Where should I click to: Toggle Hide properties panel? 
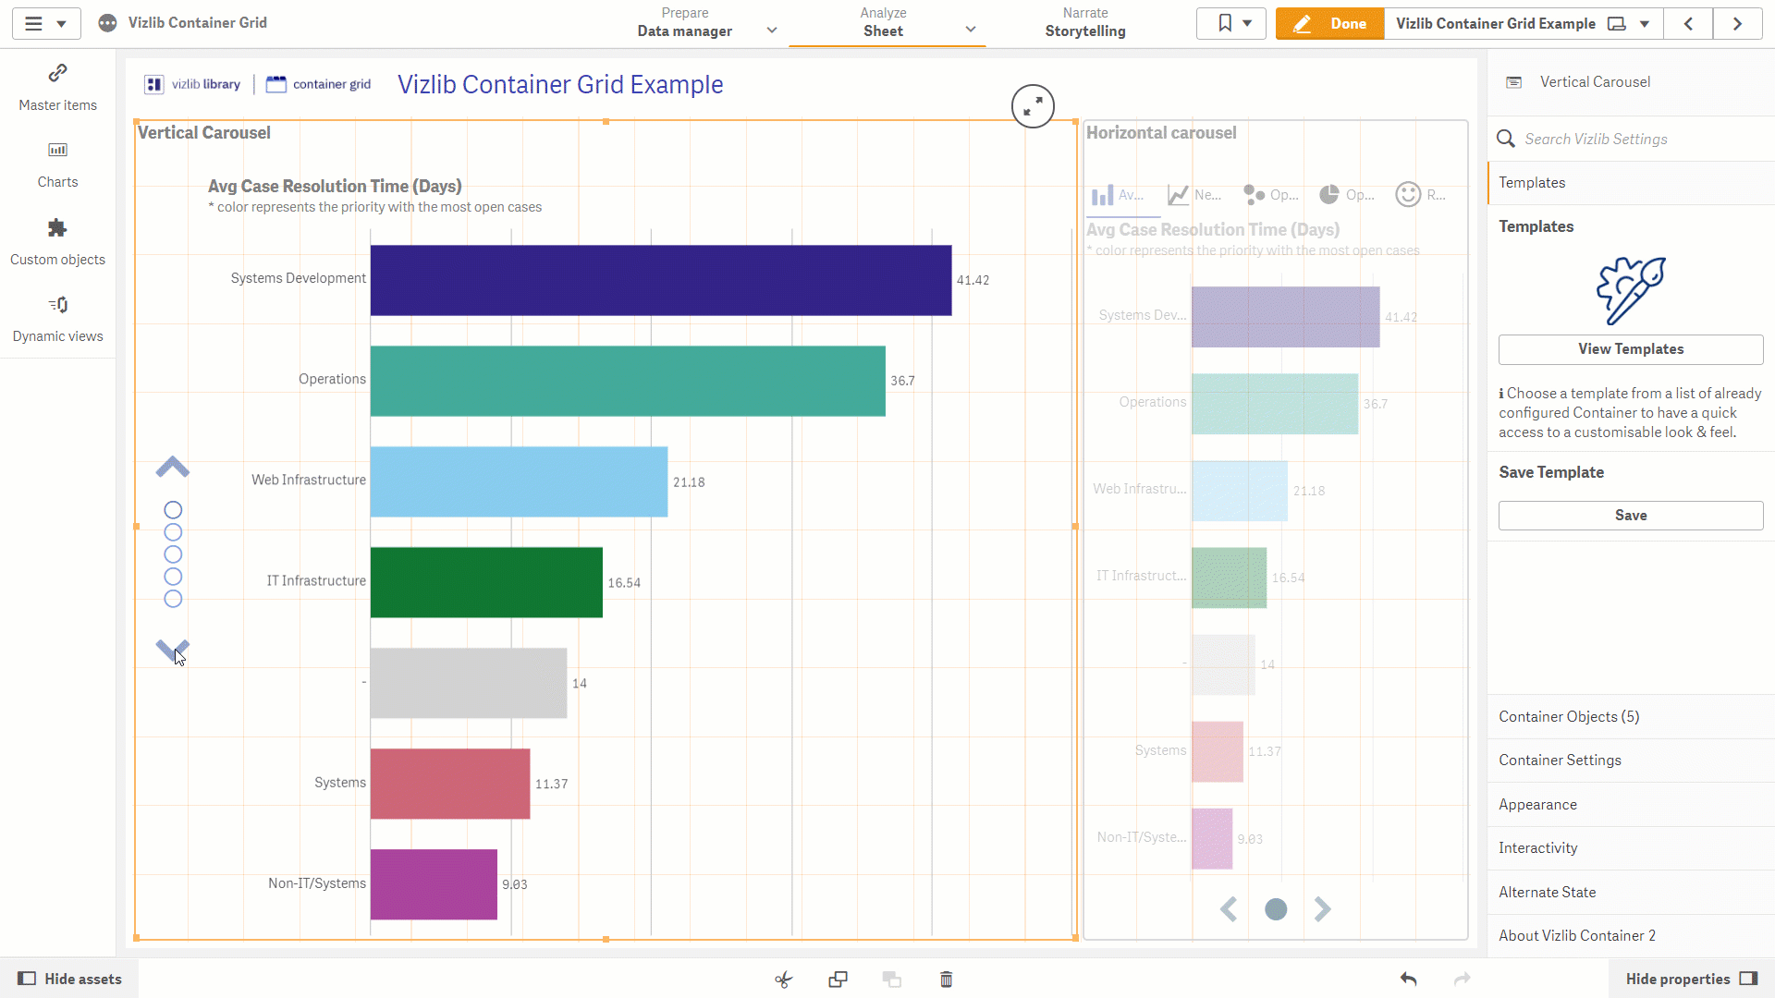1691,980
